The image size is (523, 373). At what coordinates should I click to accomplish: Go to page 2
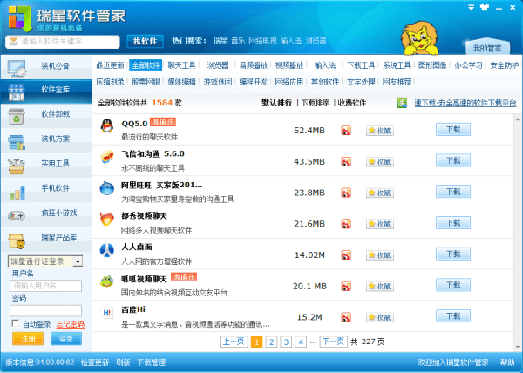pyautogui.click(x=271, y=342)
